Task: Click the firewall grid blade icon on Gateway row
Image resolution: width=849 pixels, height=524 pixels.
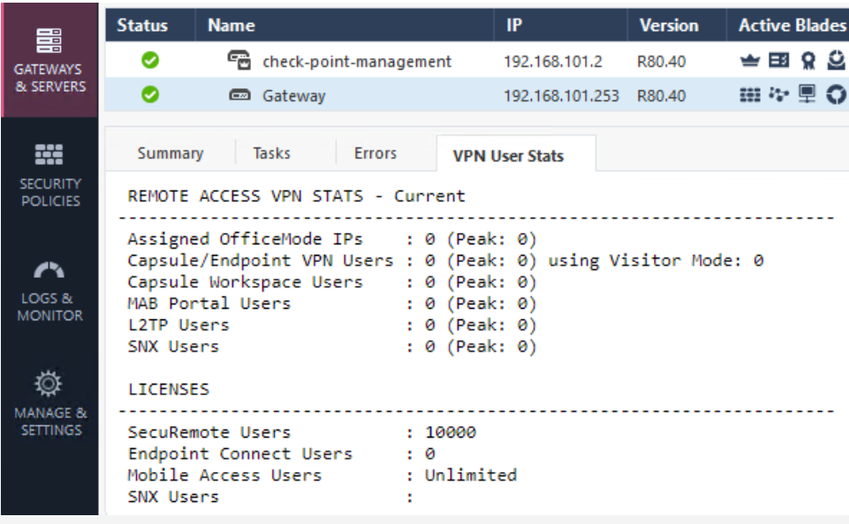Action: tap(750, 95)
